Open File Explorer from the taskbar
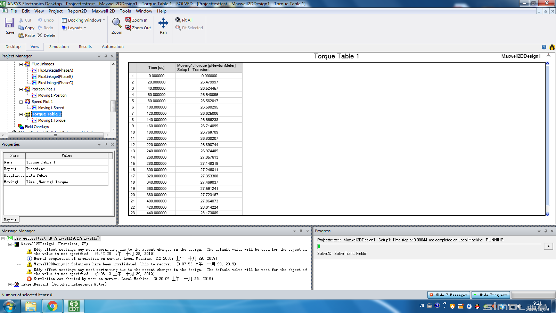556x313 pixels. 31,306
